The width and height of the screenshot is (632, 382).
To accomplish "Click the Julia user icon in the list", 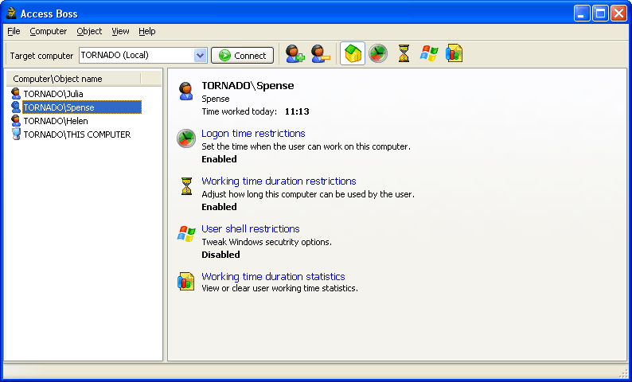I will coord(16,94).
